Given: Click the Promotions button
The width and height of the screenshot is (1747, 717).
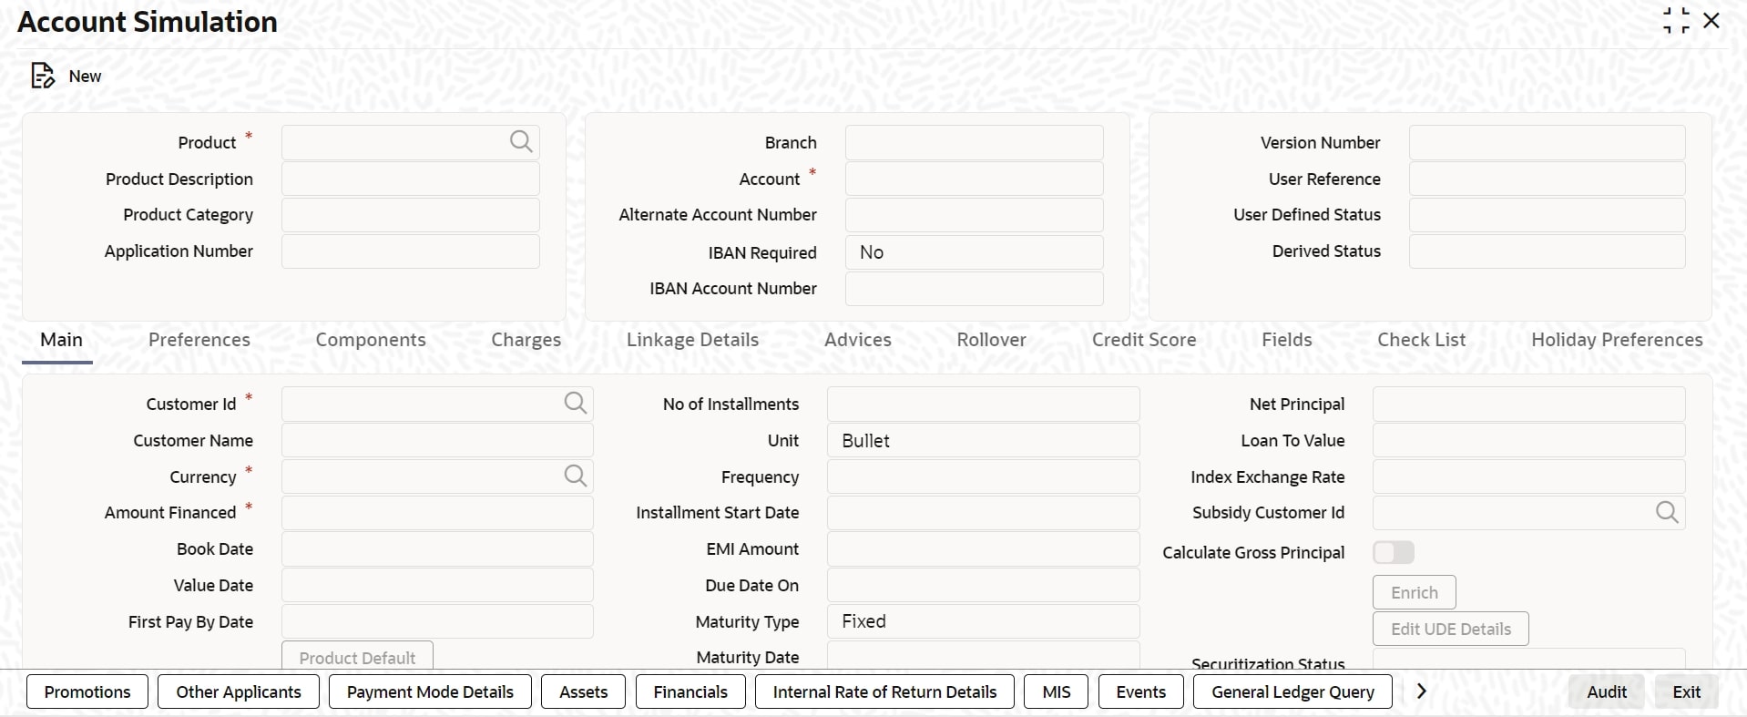Looking at the screenshot, I should pyautogui.click(x=87, y=691).
